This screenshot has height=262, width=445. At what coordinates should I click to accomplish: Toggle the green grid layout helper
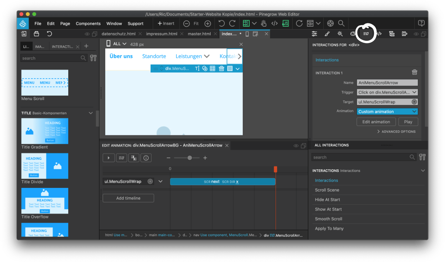coord(246,23)
